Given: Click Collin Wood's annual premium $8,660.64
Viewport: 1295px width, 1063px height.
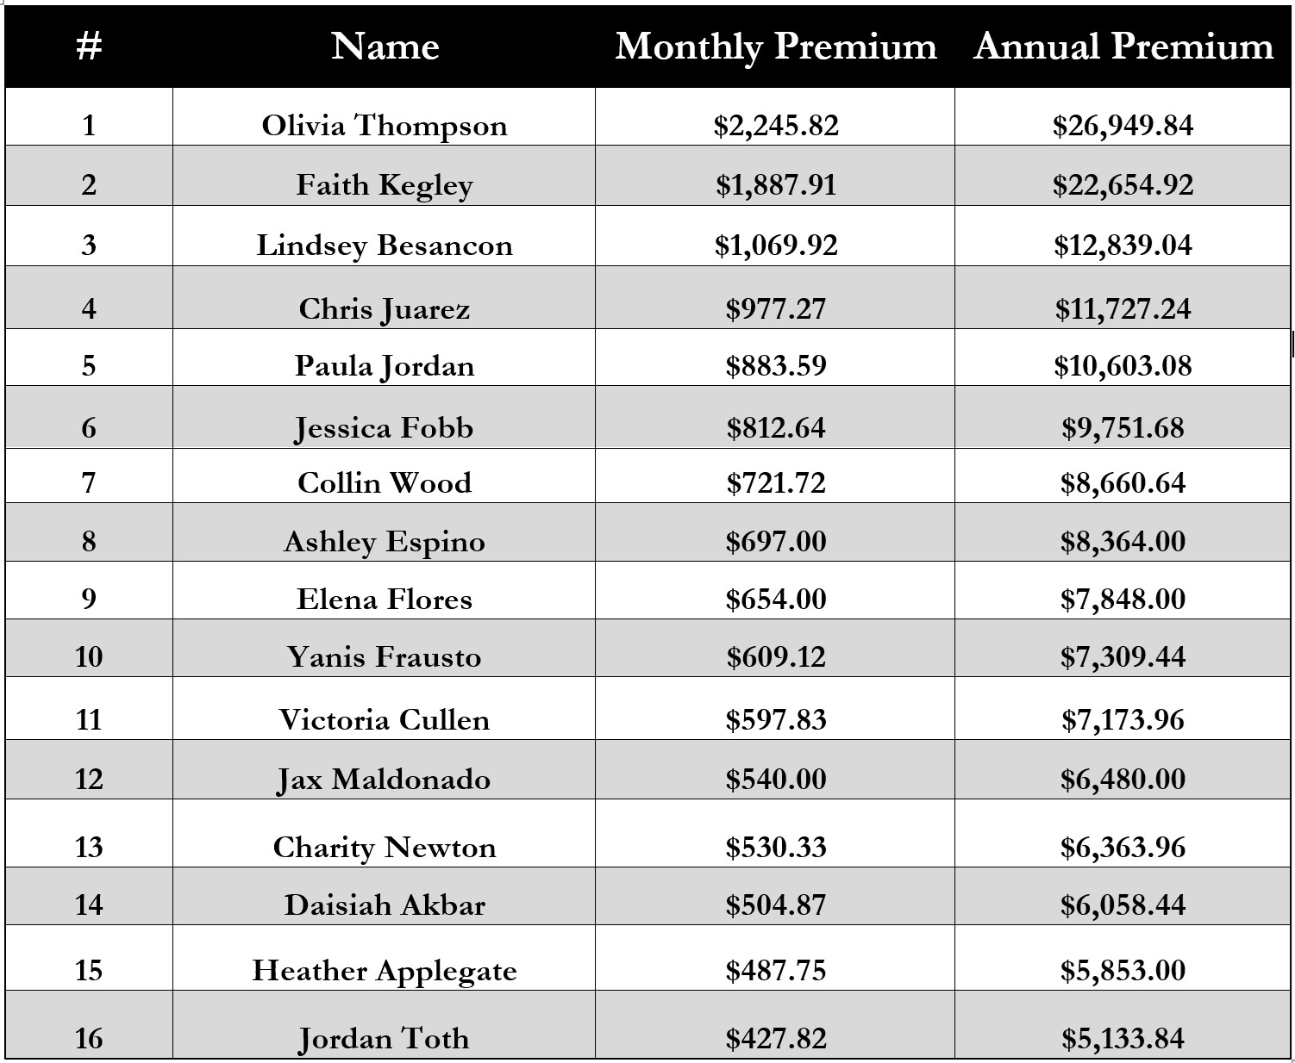Looking at the screenshot, I should point(1123,476).
